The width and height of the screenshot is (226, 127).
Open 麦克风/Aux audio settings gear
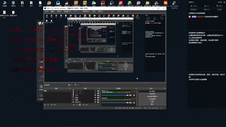point(134,95)
